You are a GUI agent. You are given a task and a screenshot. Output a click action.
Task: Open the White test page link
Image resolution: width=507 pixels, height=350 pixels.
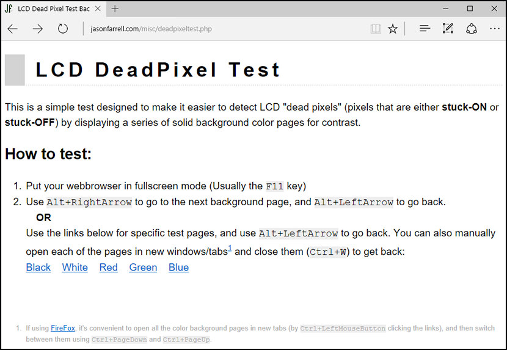click(x=75, y=267)
